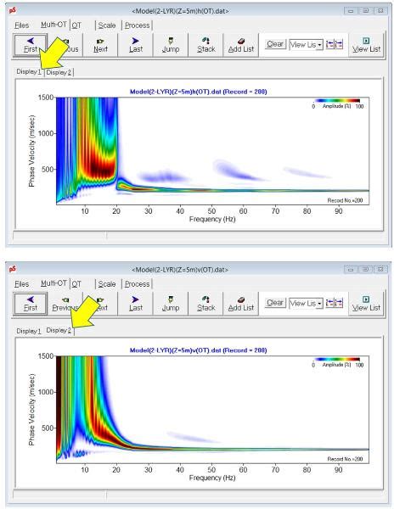The image size is (394, 509).
Task: Click Clear button in bottom v(OT) window
Action: (x=275, y=303)
